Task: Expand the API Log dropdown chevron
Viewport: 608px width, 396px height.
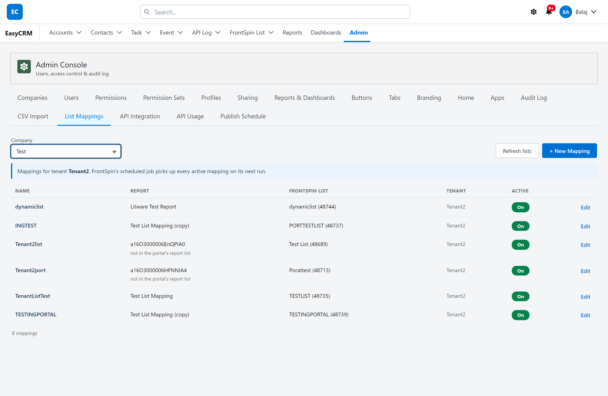Action: pyautogui.click(x=218, y=32)
